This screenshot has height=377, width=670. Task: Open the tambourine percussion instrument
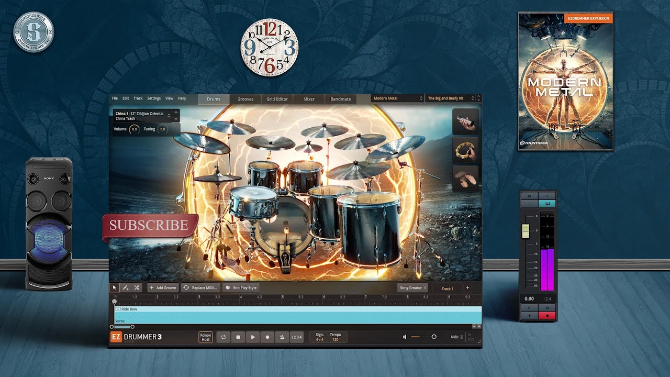[x=465, y=151]
